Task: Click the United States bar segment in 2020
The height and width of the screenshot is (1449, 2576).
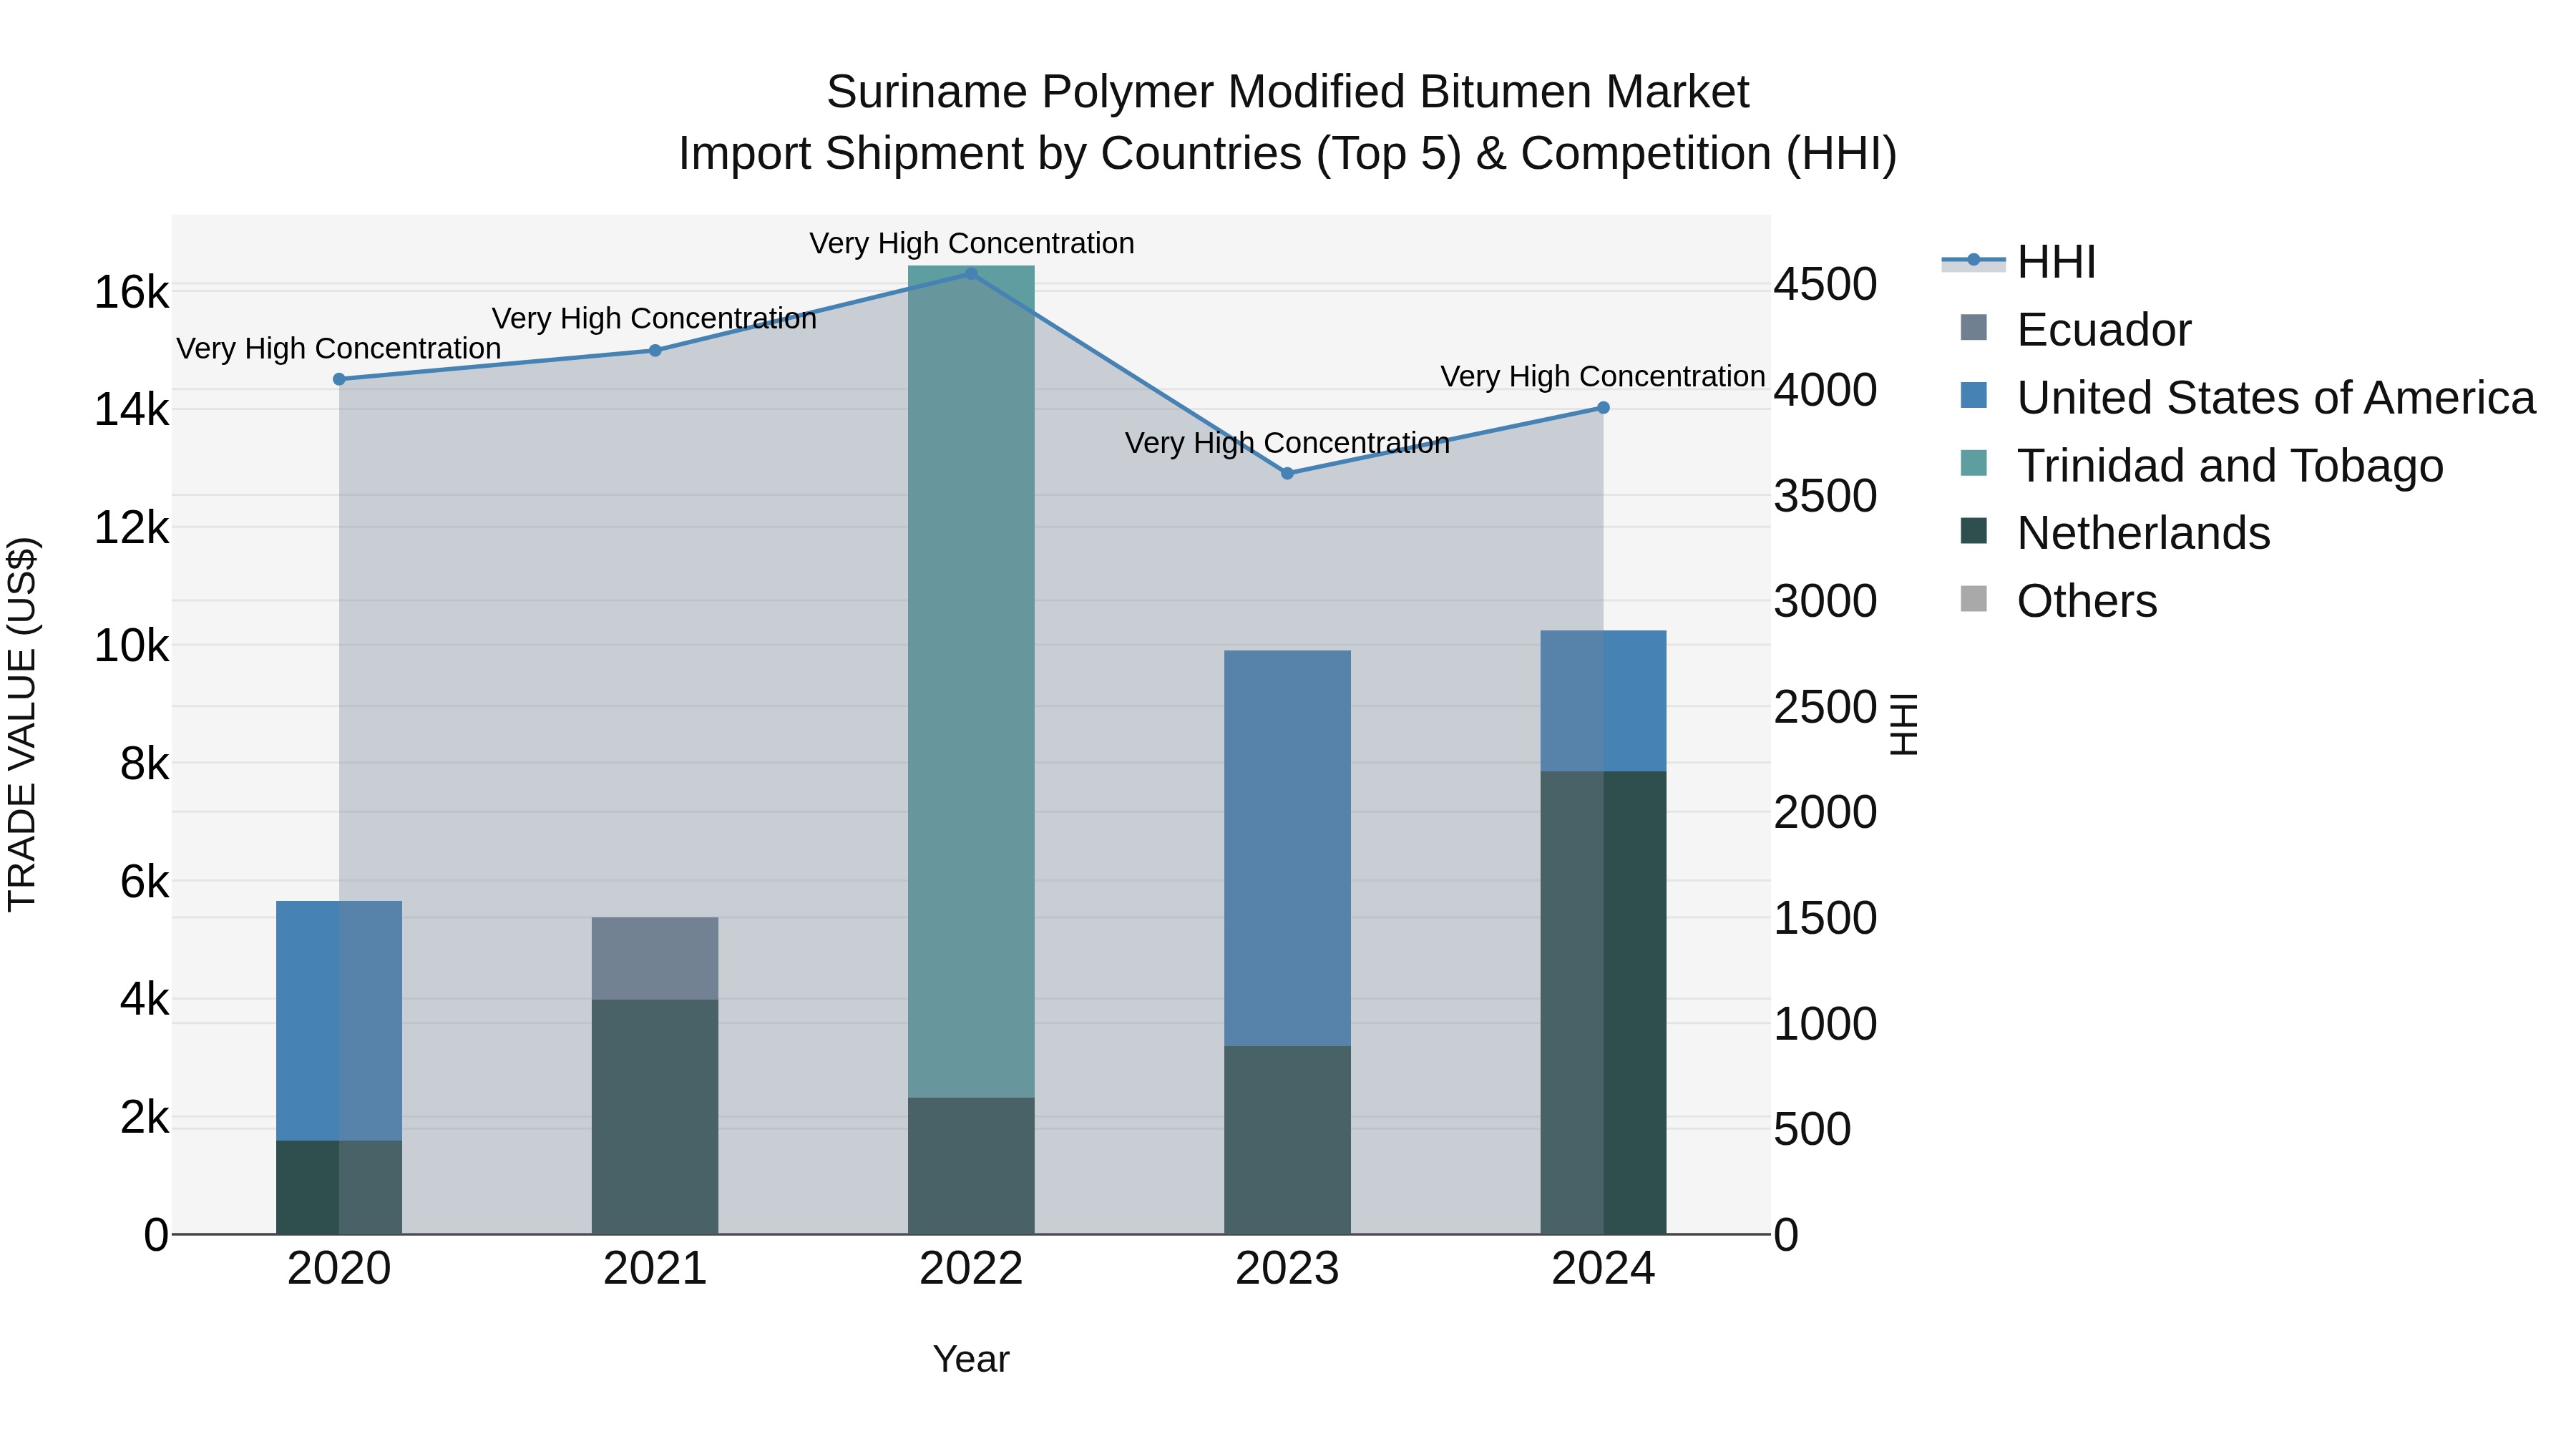Action: click(339, 1020)
